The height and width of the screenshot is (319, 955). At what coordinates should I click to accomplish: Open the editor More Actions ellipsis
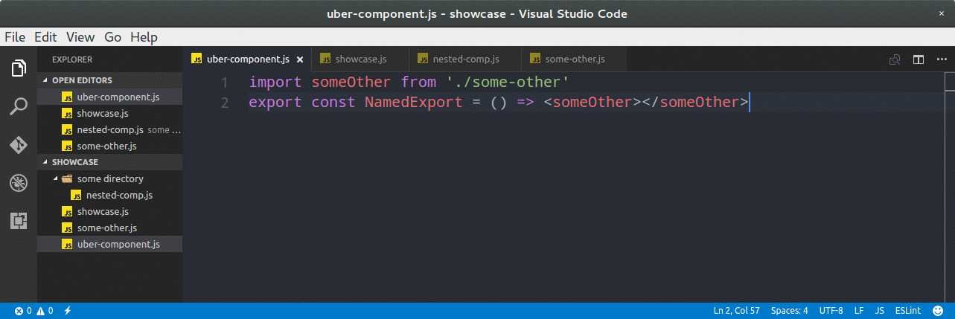pyautogui.click(x=941, y=59)
